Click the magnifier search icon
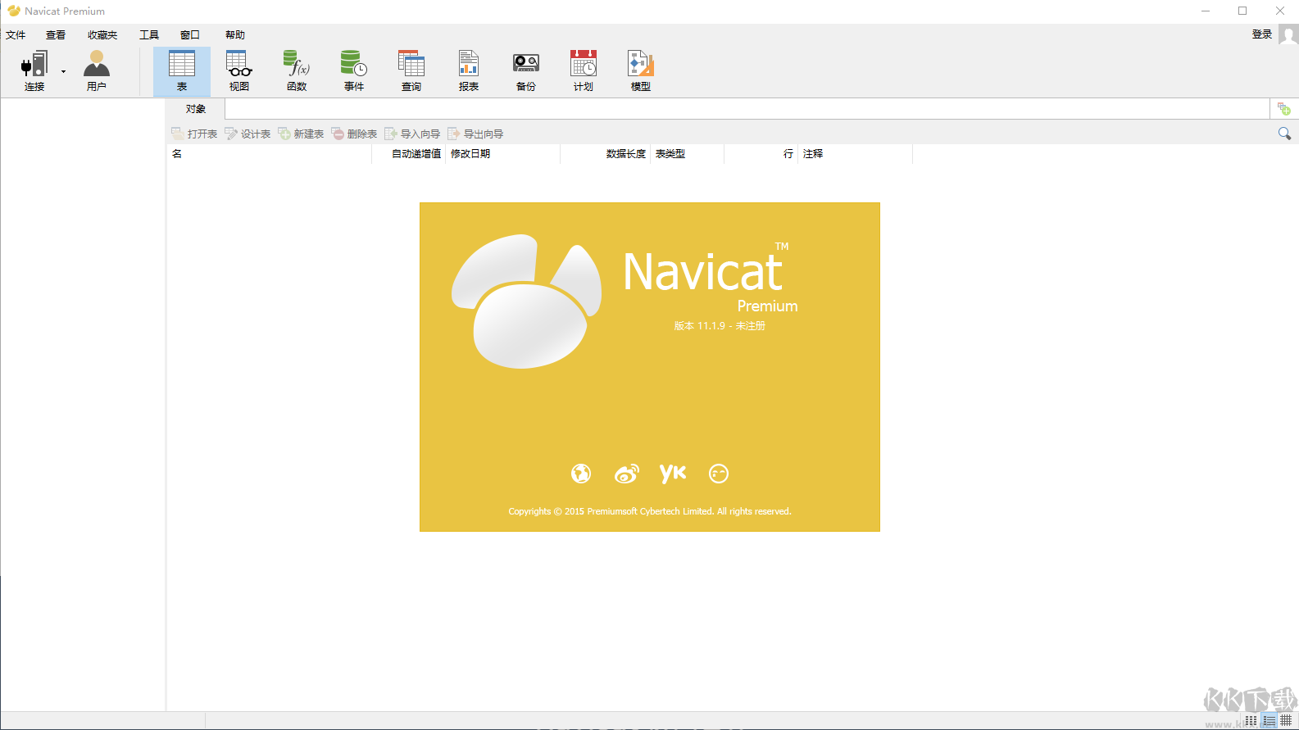The image size is (1299, 730). (1284, 134)
